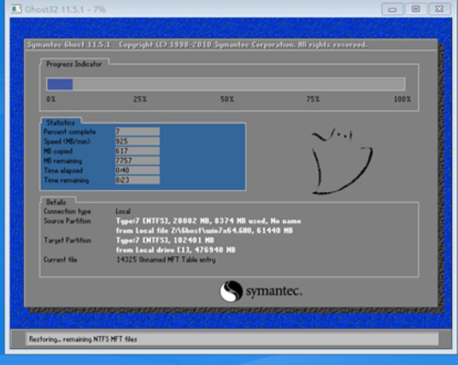Click the 0% progress scale label
Screen dimensions: 458x365
(51, 99)
